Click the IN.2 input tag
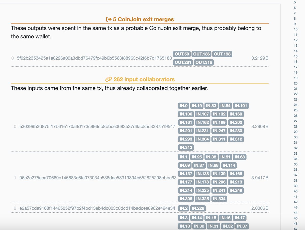305x230 pixels. click(x=184, y=208)
